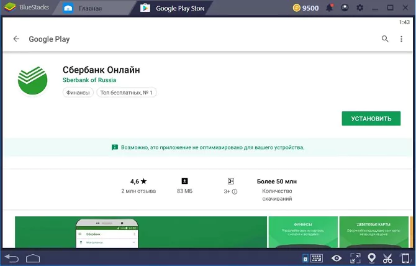Open the ДЕБЕТОВЫЕ КАРТЫ screenshot thumbnail
Screen dimensions: 416x266
(374, 232)
